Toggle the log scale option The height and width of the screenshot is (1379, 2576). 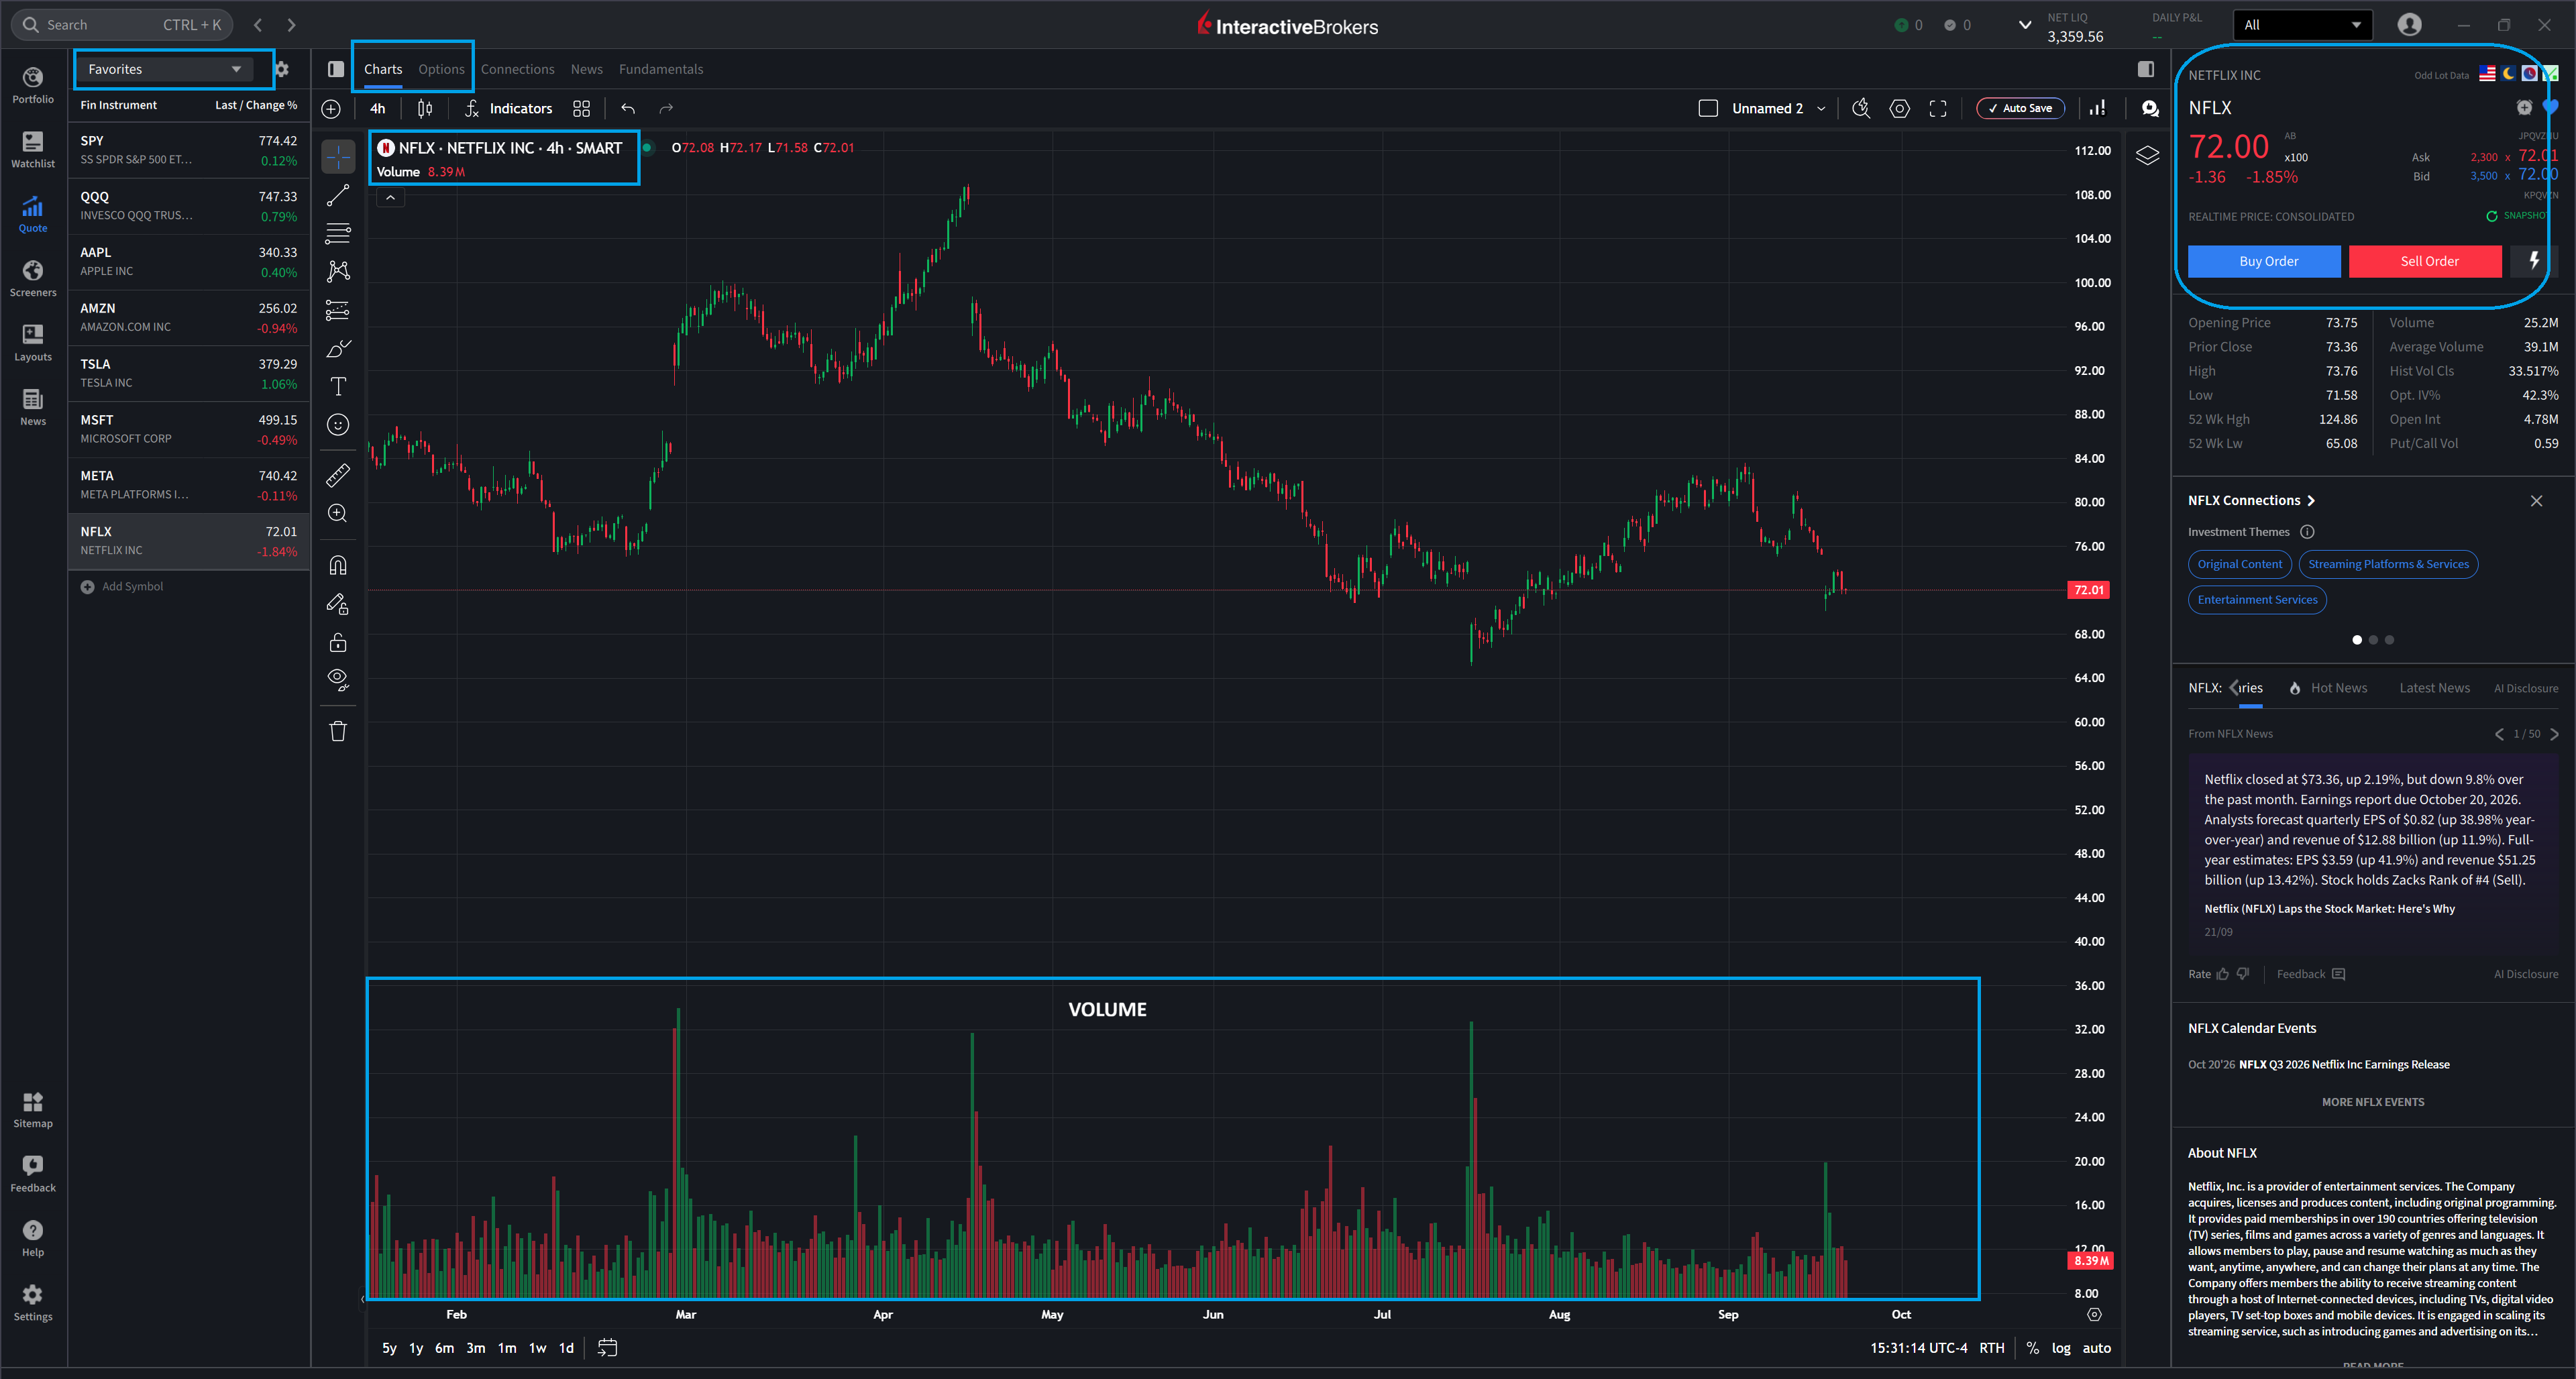point(2061,1348)
